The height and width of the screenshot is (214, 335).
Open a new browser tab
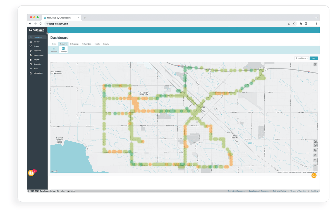85,18
